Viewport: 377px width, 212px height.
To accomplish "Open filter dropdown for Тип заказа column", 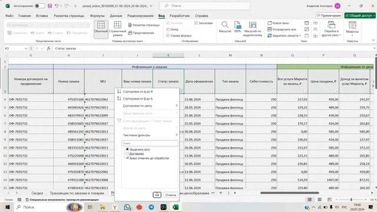I will 243,91.
